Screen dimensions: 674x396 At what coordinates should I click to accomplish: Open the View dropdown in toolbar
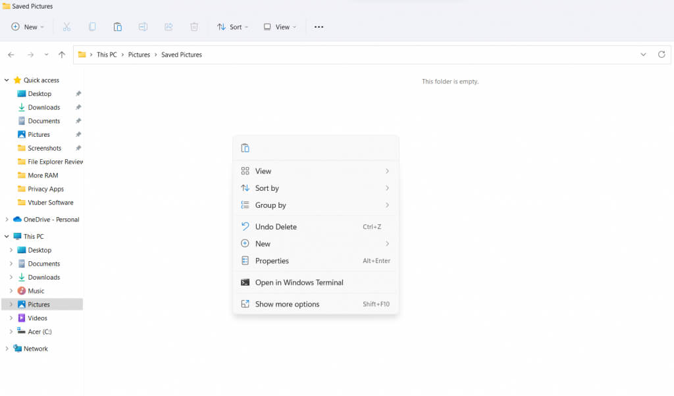coord(280,27)
